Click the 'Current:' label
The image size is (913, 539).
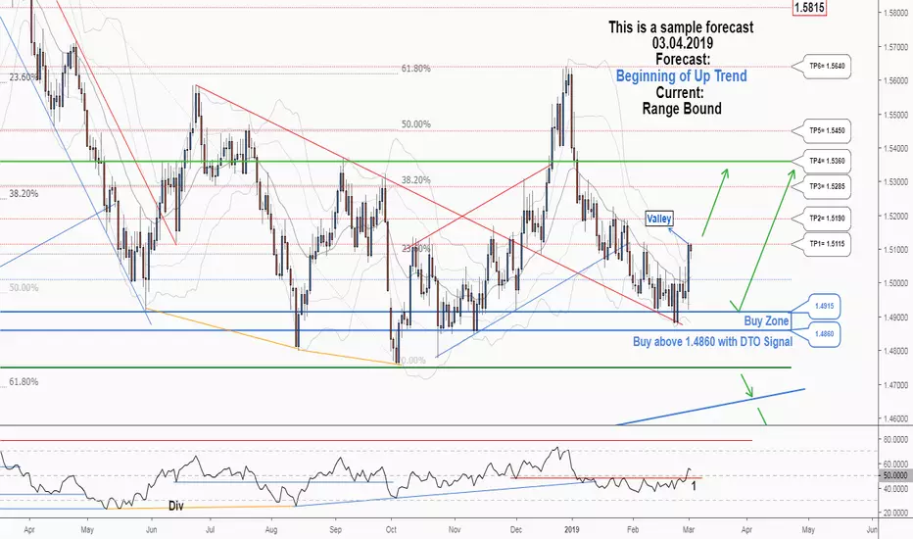click(x=680, y=93)
